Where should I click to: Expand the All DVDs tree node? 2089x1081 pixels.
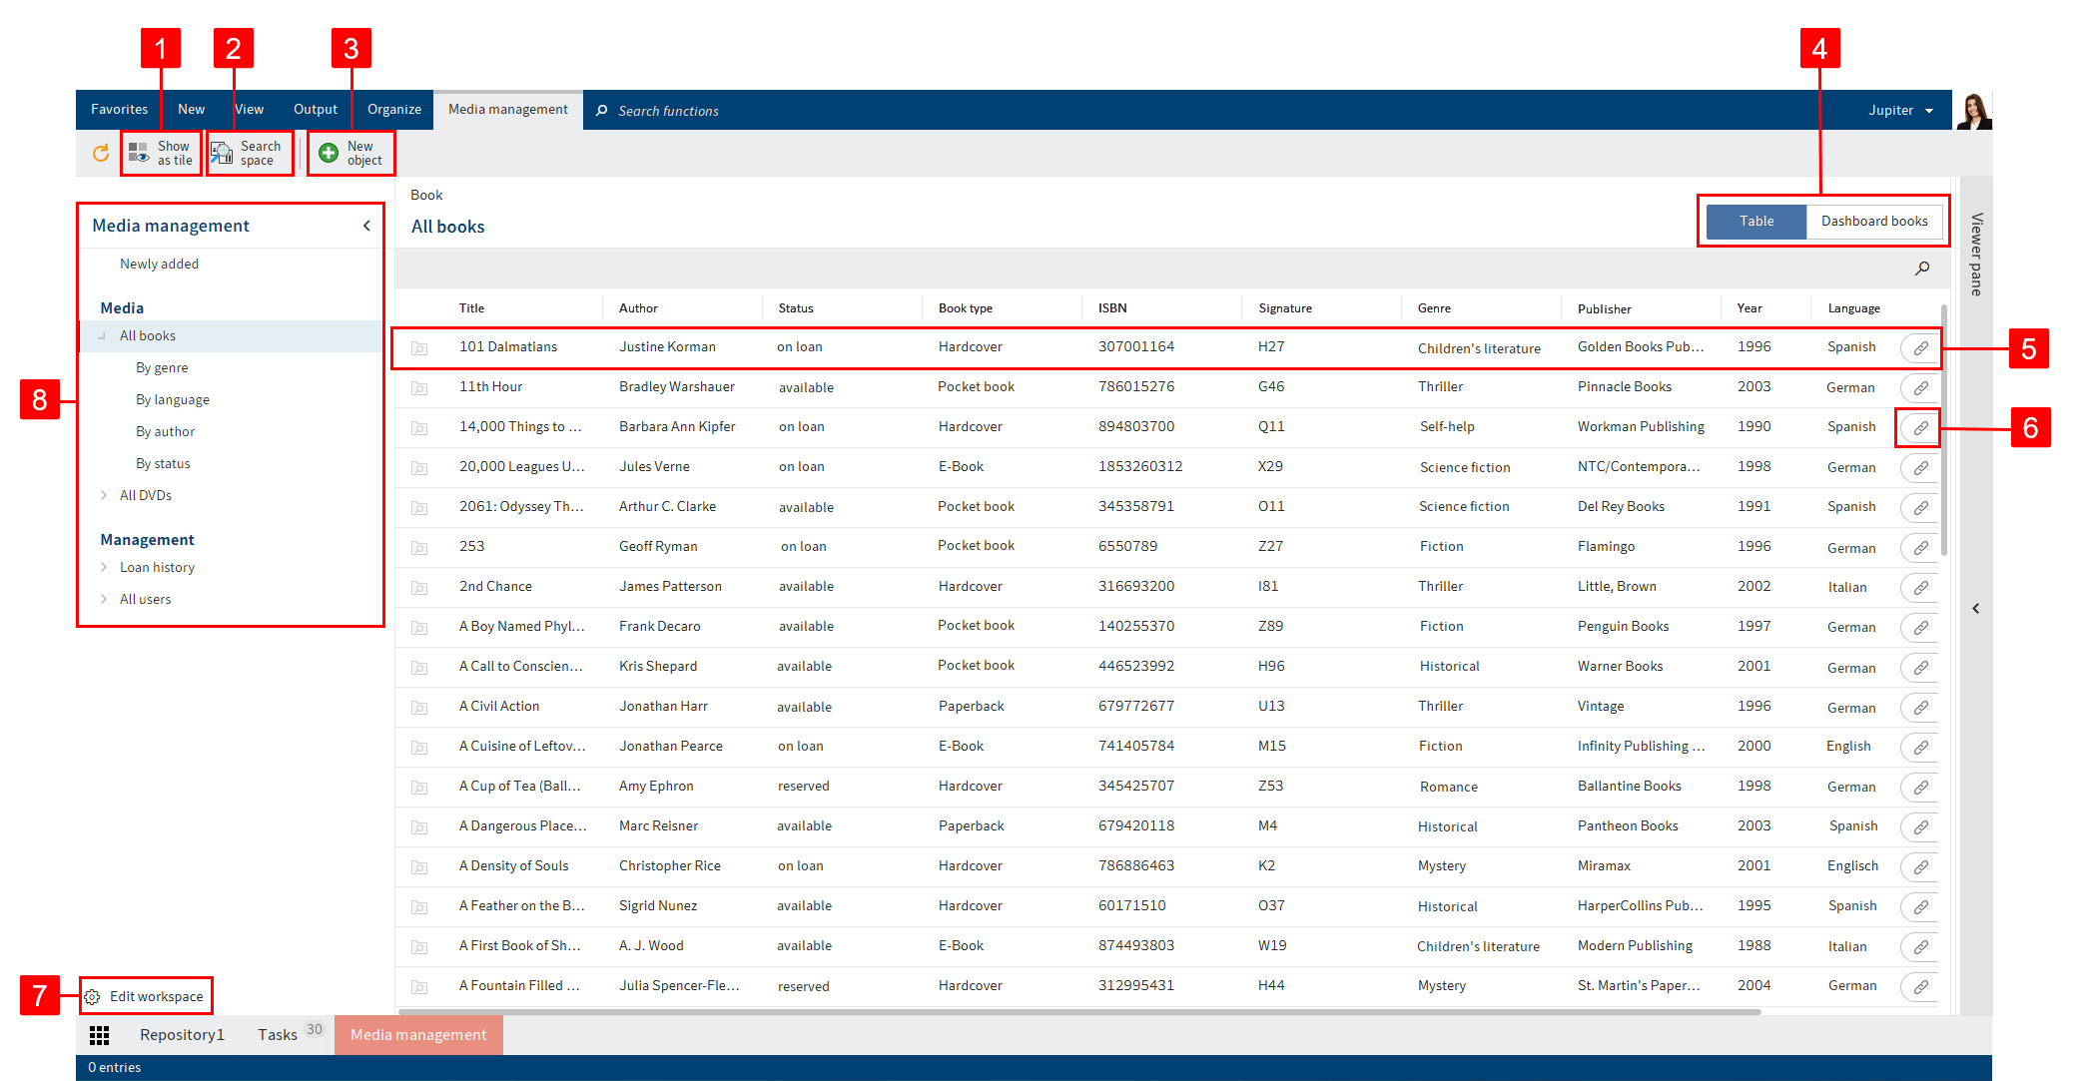pyautogui.click(x=104, y=495)
